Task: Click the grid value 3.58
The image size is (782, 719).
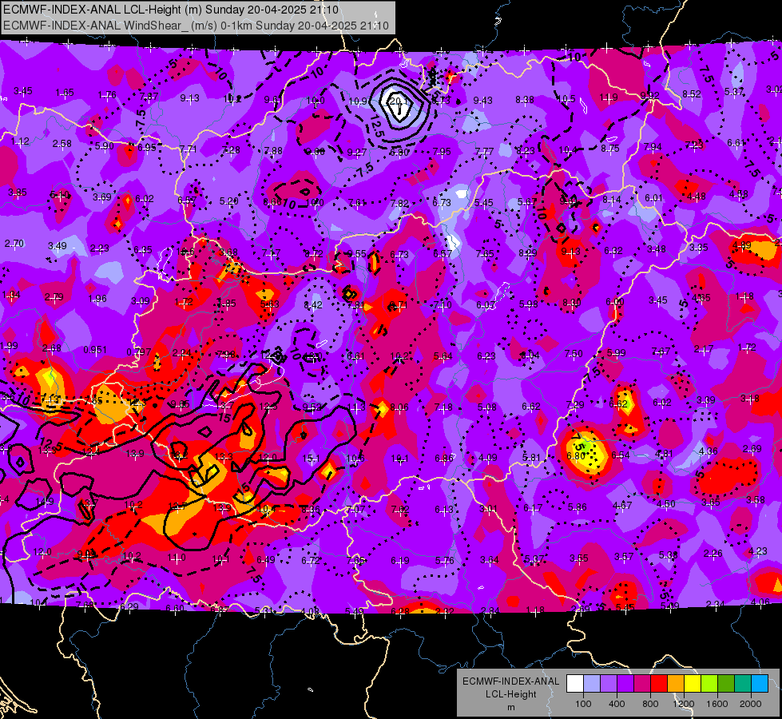Action: (756, 500)
